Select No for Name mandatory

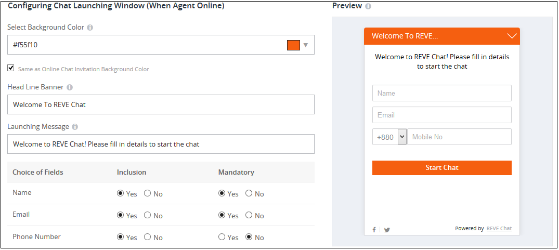[249, 193]
